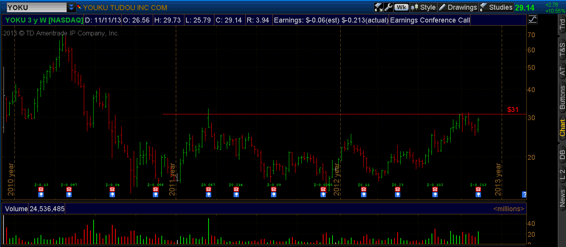Viewport: 566px width, 247px height.
Task: Click the +2.78 net change value
Action: pos(552,4)
